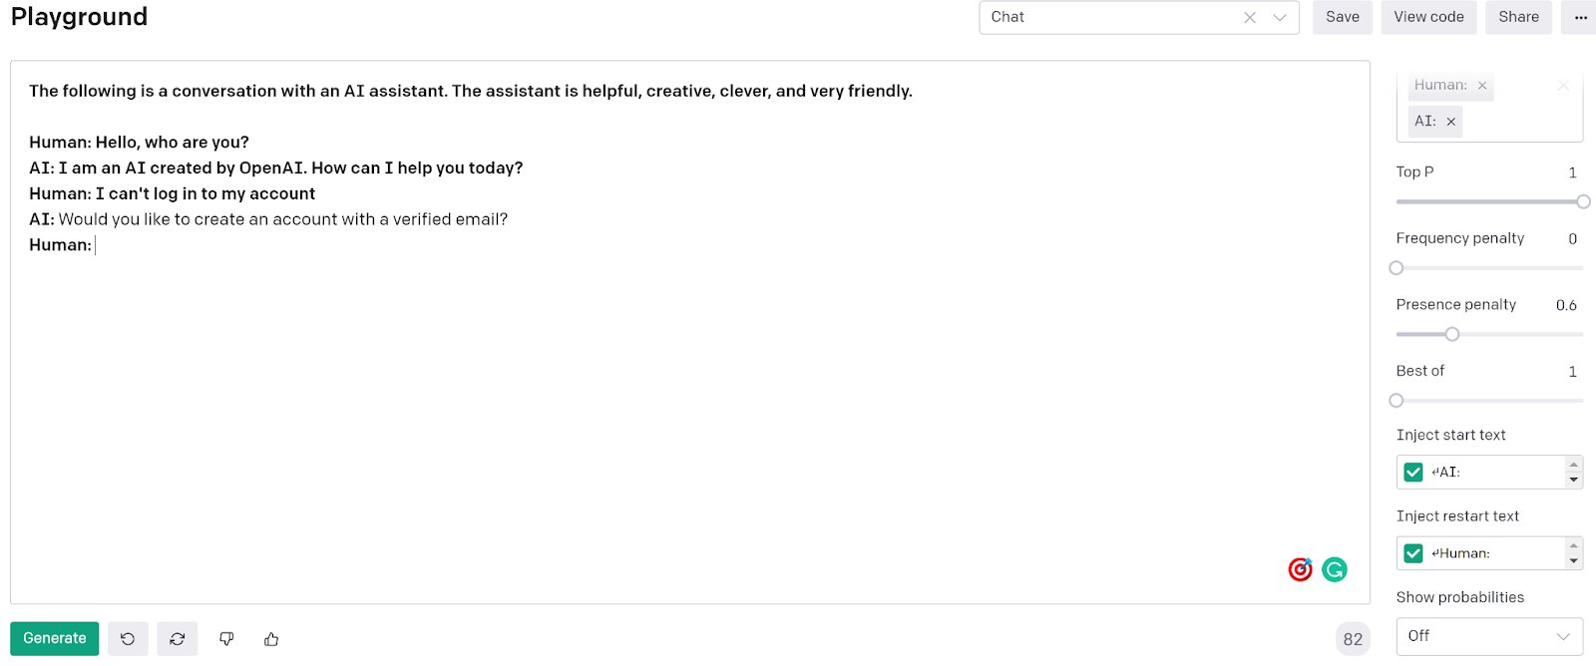Give thumbs down feedback
1596x666 pixels.
pyautogui.click(x=226, y=638)
